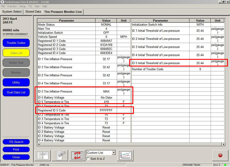Click the data list layout icon
The width and height of the screenshot is (230, 167).
(43, 156)
